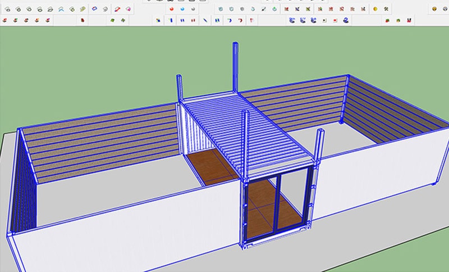Click the orange gem icon at top right
449x272 pixels.
(x=434, y=9)
